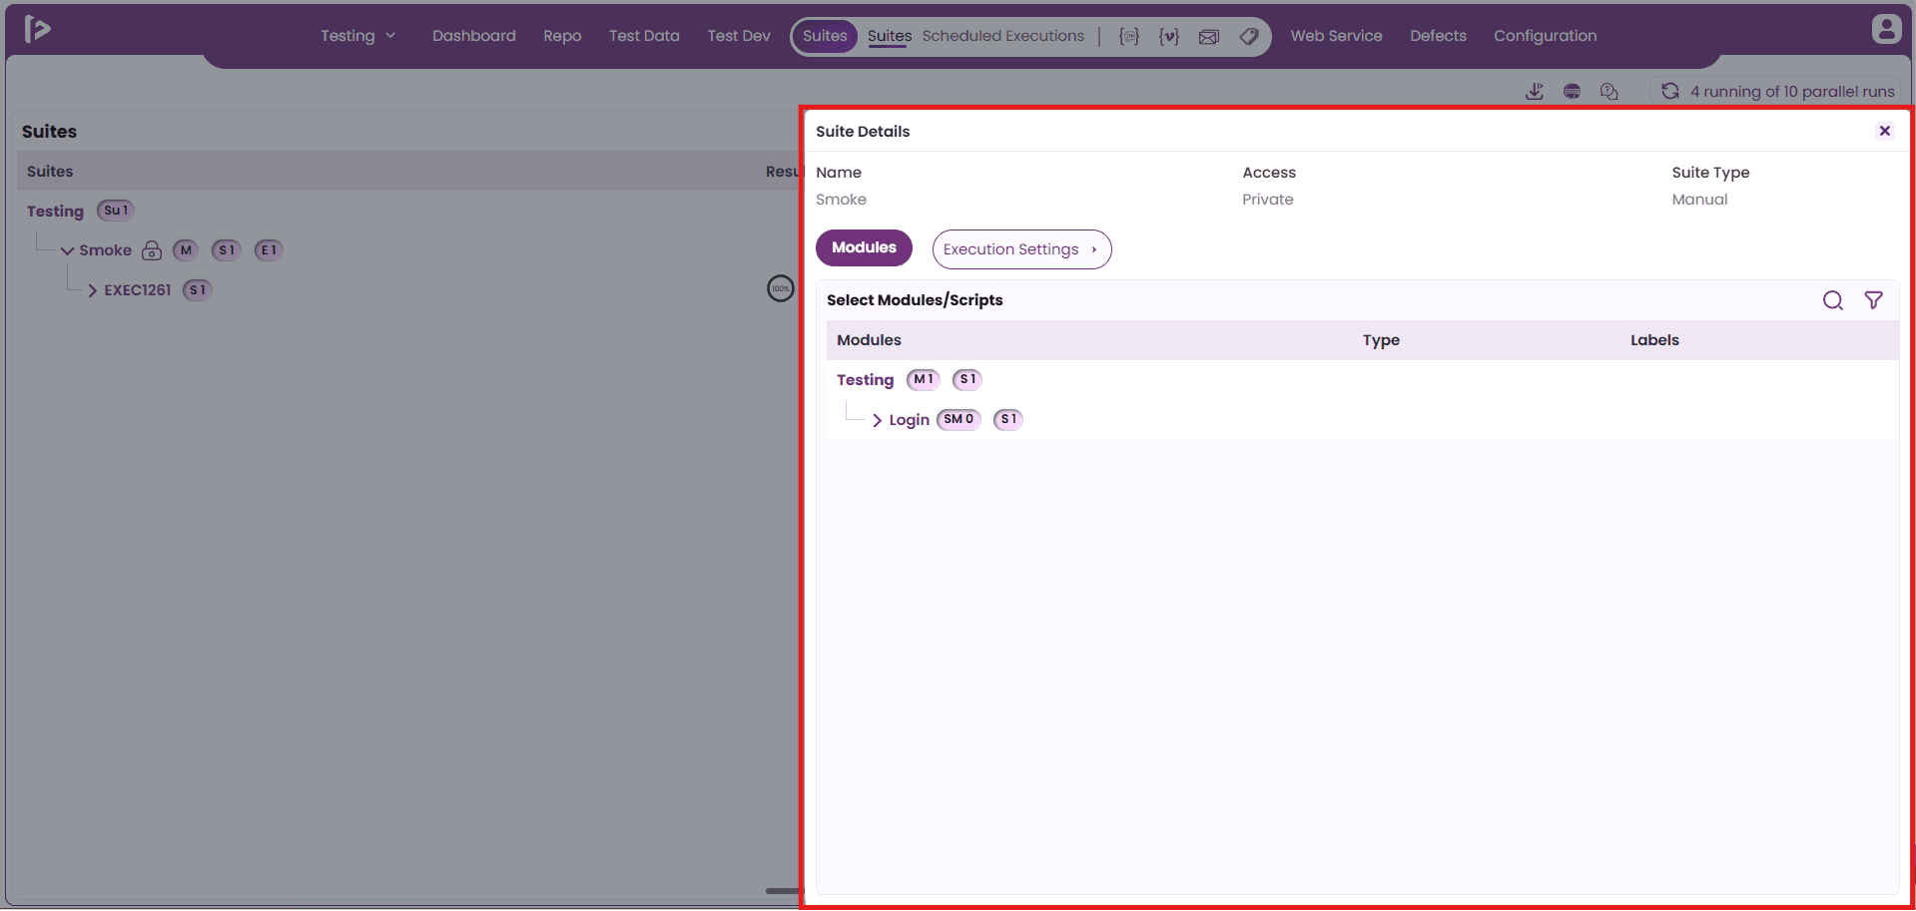Click the Su1 badge beside Testing

click(116, 211)
